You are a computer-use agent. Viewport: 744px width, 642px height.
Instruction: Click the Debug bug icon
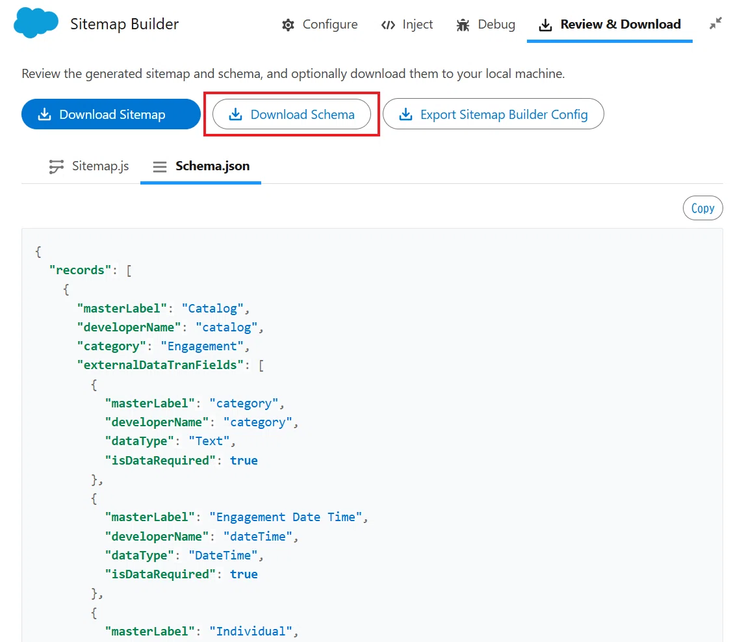click(x=463, y=25)
